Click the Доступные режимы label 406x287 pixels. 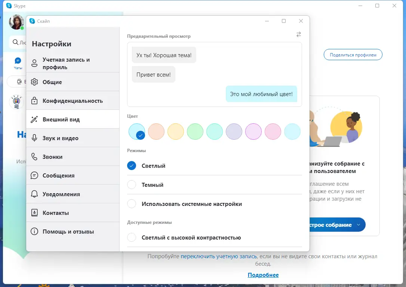tap(150, 222)
